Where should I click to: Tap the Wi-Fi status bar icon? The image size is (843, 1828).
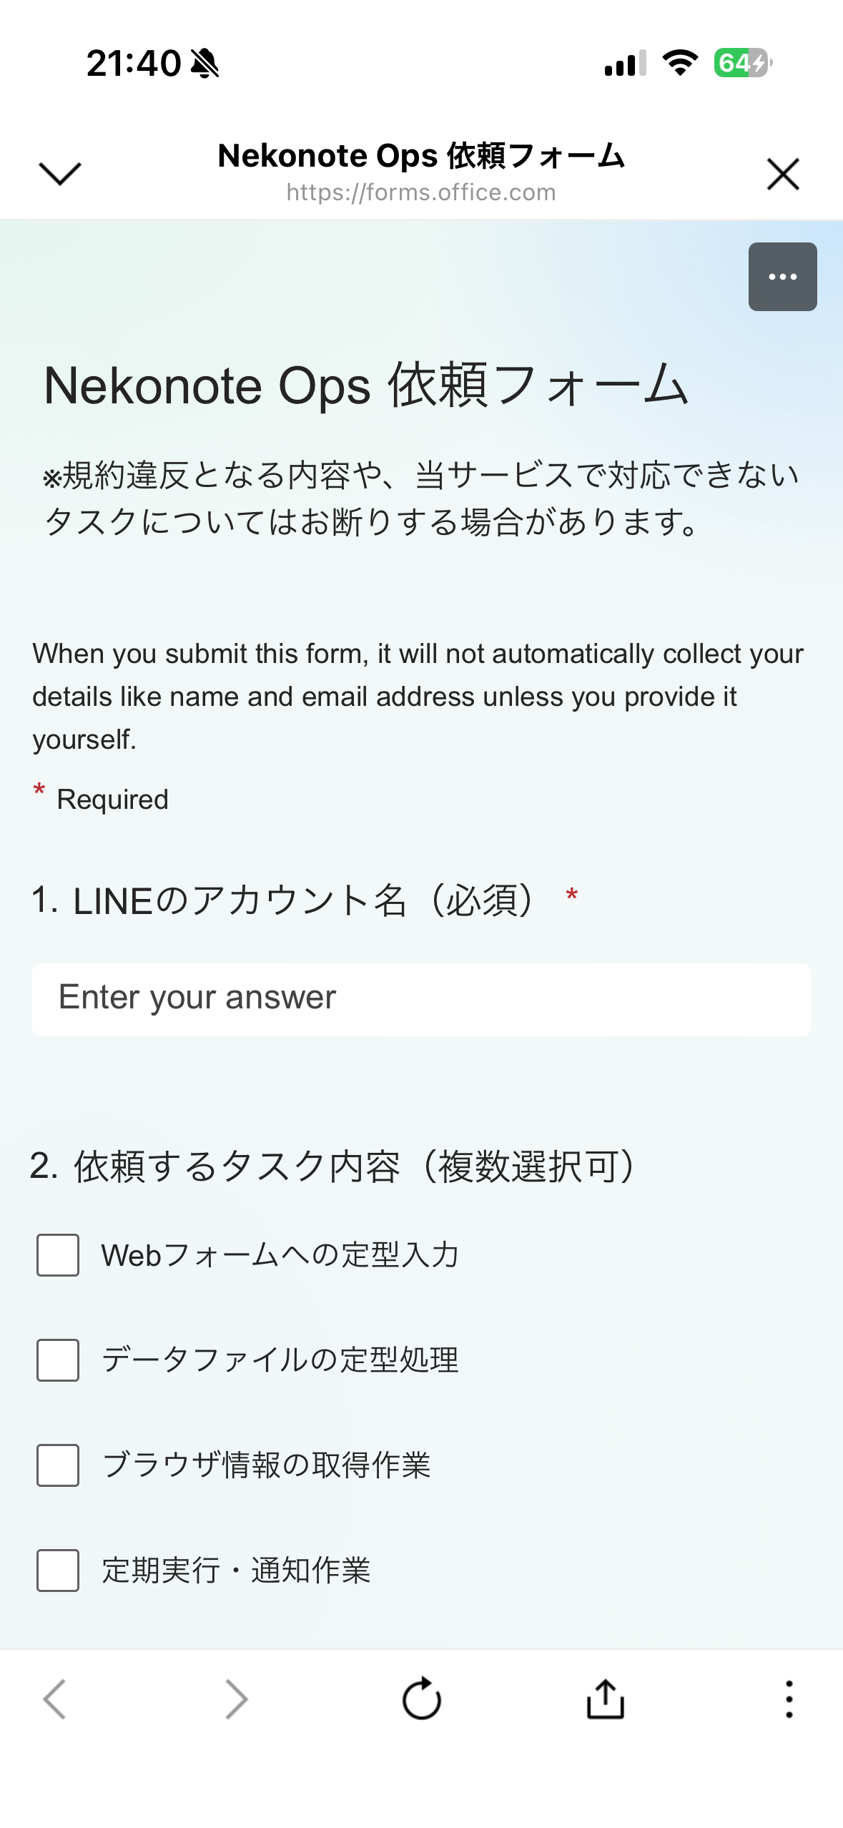coord(679,63)
